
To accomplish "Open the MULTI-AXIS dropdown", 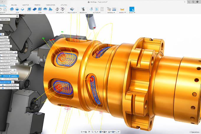I will point(72,12).
